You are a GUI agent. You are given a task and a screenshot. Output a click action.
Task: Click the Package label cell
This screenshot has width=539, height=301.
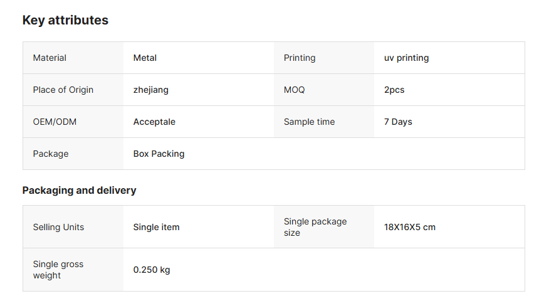pyautogui.click(x=51, y=154)
